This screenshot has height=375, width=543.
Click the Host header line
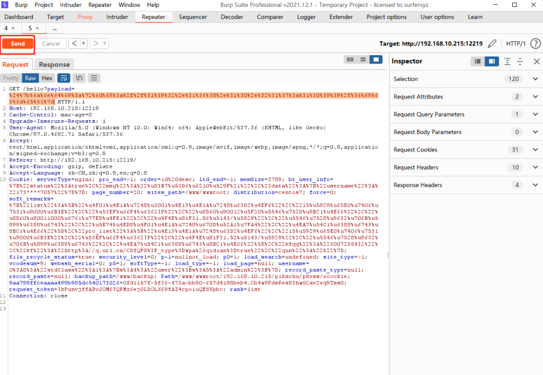pyautogui.click(x=54, y=108)
